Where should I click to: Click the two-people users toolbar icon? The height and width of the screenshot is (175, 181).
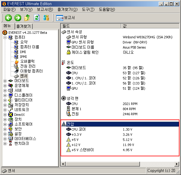[46, 18]
